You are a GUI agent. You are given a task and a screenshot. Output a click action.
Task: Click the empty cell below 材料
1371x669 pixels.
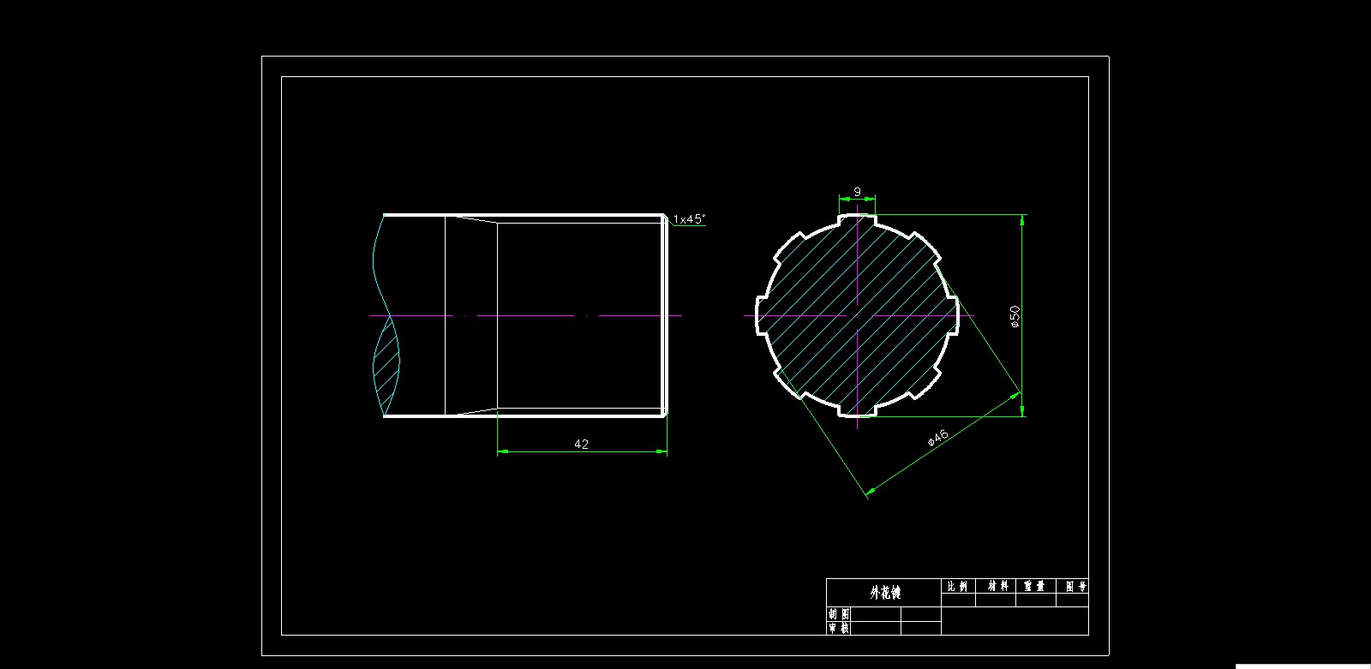[x=997, y=600]
